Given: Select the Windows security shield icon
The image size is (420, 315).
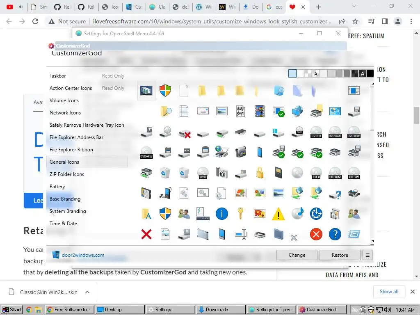Looking at the screenshot, I should click(165, 91).
